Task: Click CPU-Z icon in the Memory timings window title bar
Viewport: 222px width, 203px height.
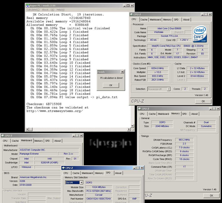Action: tap(139, 109)
